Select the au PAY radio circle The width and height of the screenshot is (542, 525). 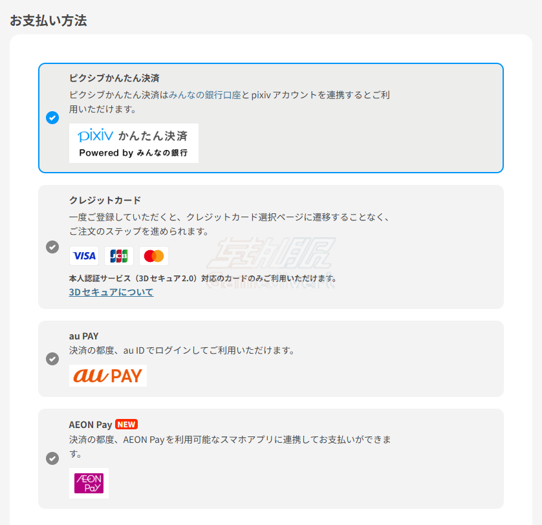point(52,359)
